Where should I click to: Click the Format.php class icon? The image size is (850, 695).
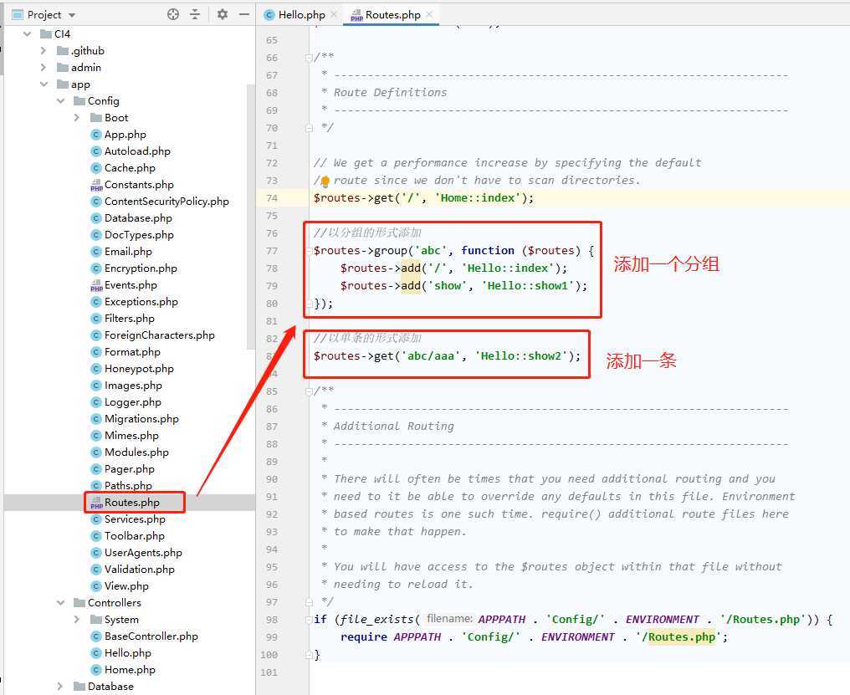pos(96,352)
